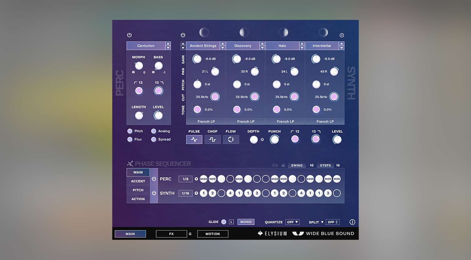The width and height of the screenshot is (471, 260).
Task: Select the PITCH sequencer tab
Action: pyautogui.click(x=138, y=190)
